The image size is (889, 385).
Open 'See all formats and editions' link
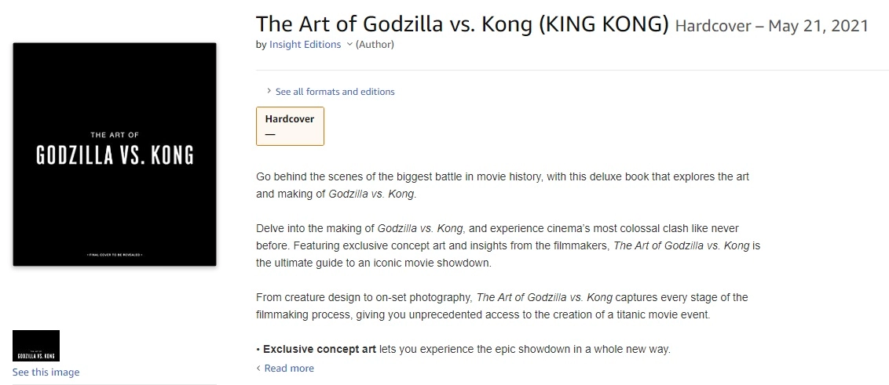[335, 91]
